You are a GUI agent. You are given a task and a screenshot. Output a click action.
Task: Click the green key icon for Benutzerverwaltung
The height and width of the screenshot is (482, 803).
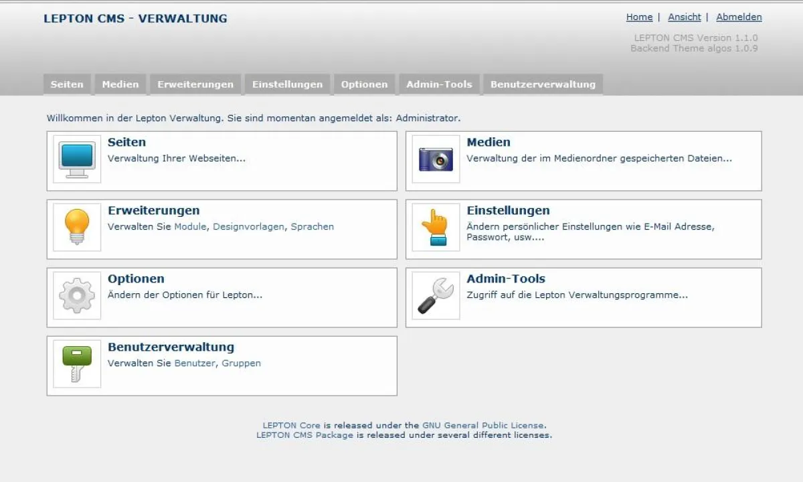coord(76,364)
